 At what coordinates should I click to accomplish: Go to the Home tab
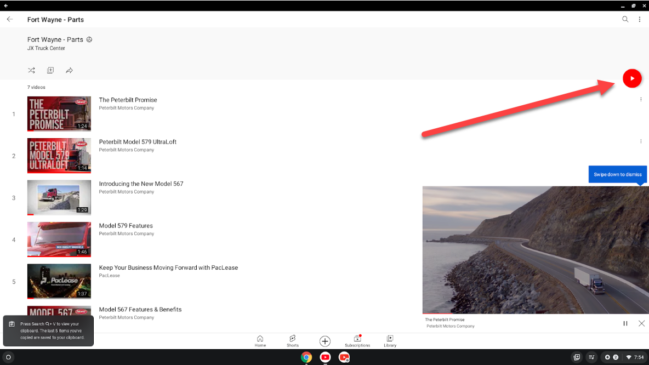[x=260, y=341]
